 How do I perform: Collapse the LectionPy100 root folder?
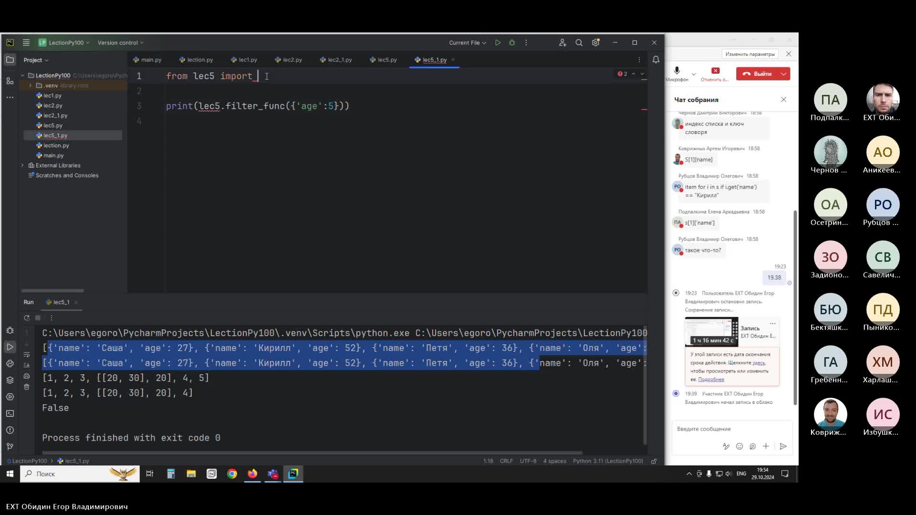coord(22,75)
